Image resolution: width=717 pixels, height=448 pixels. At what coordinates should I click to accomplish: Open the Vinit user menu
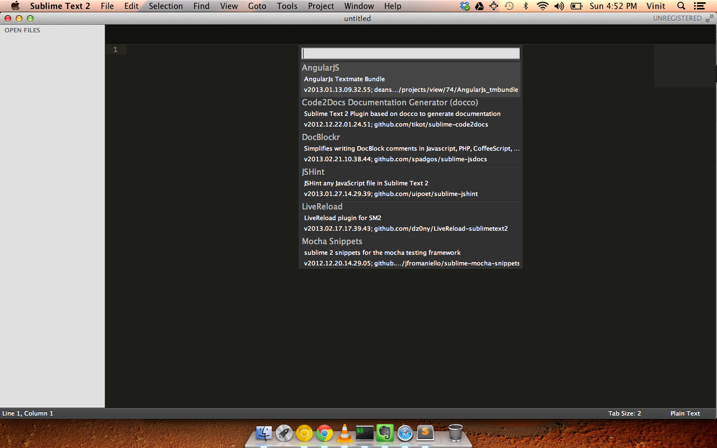pos(656,6)
